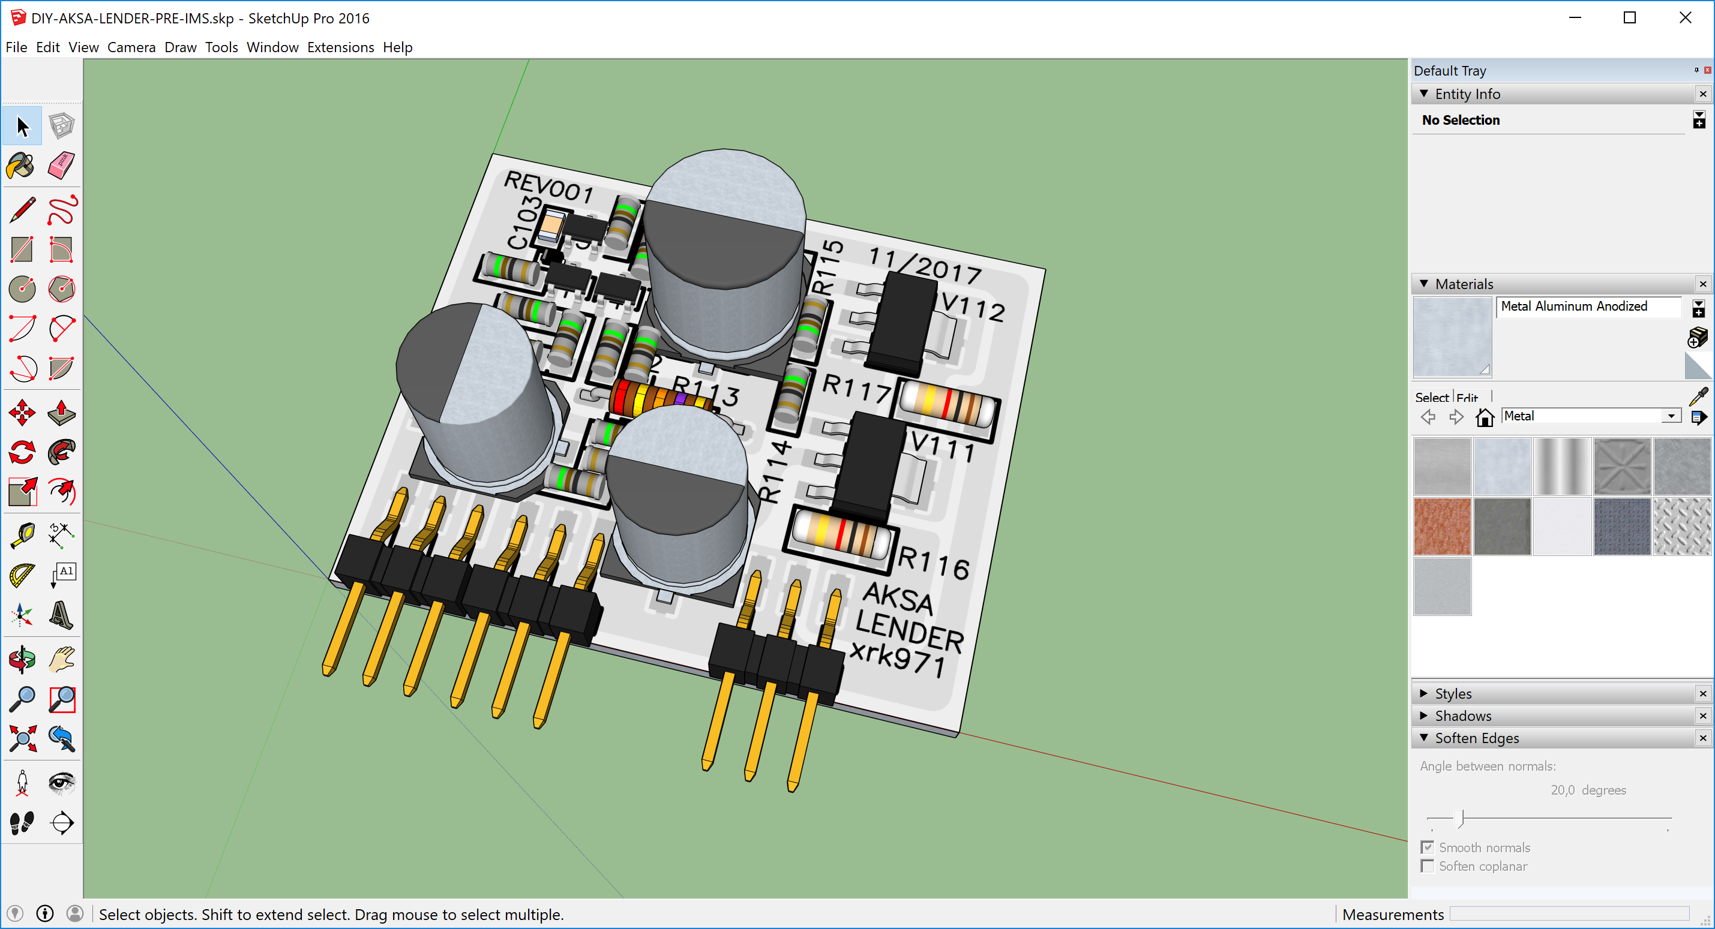
Task: Activate the Zoom magnifier tool
Action: (22, 699)
